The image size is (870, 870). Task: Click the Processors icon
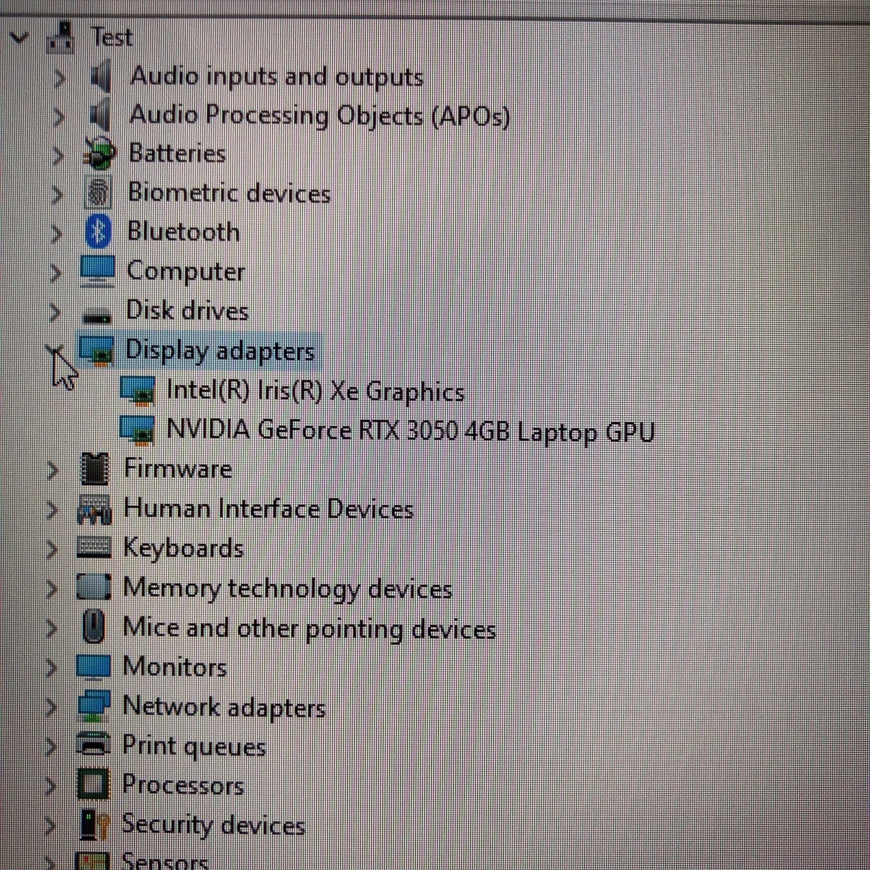[x=93, y=784]
